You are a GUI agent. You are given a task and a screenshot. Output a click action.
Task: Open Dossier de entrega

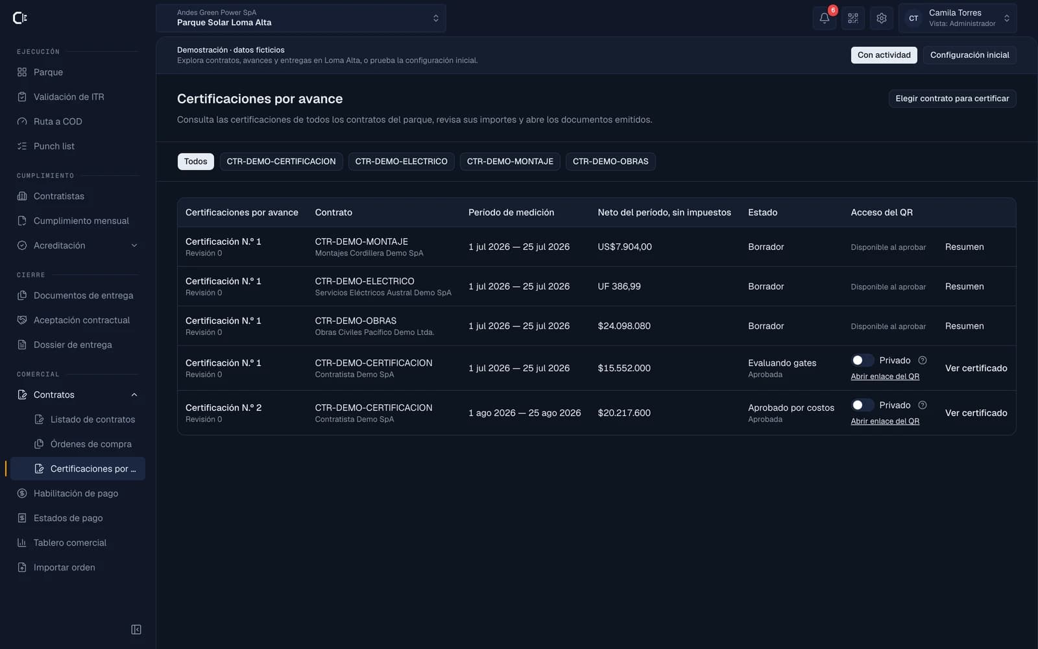pos(78,345)
